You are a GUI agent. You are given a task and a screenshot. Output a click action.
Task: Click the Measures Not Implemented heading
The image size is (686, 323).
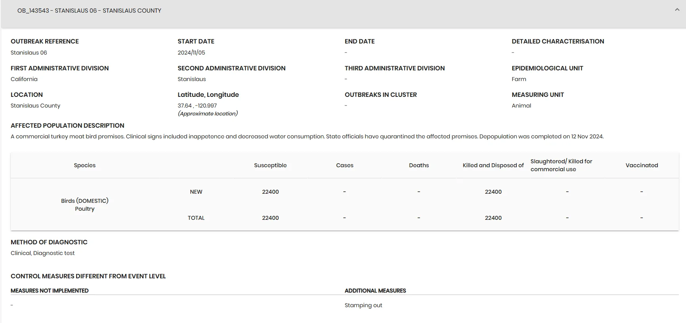50,291
